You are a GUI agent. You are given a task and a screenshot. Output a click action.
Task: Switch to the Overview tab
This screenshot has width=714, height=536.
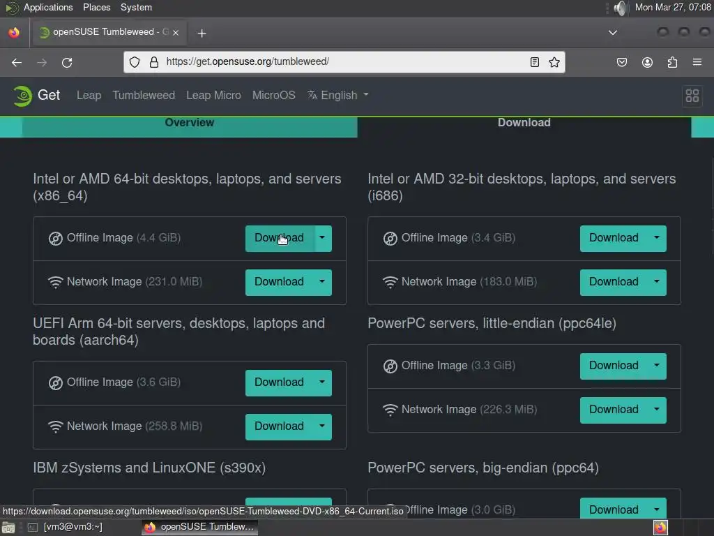point(190,123)
